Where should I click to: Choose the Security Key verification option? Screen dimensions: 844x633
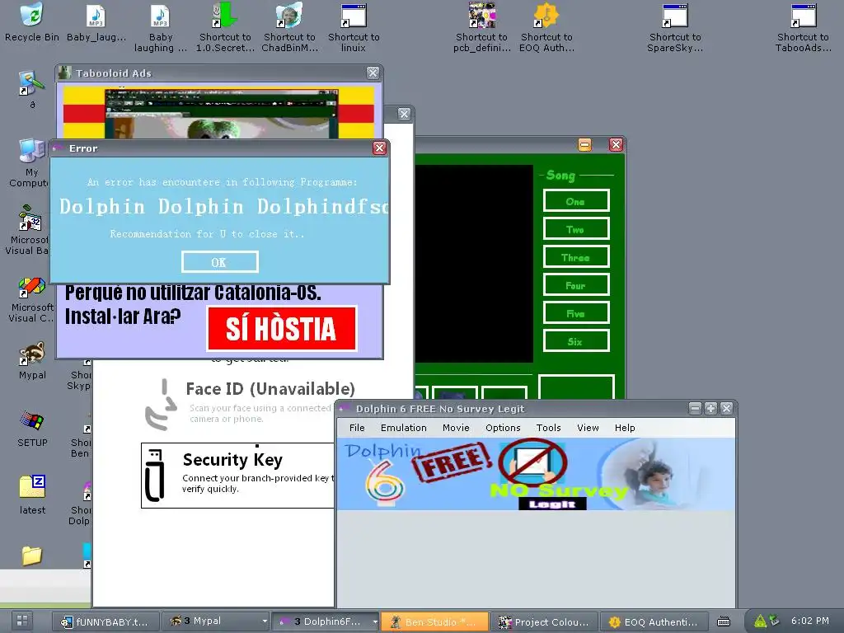(x=238, y=476)
